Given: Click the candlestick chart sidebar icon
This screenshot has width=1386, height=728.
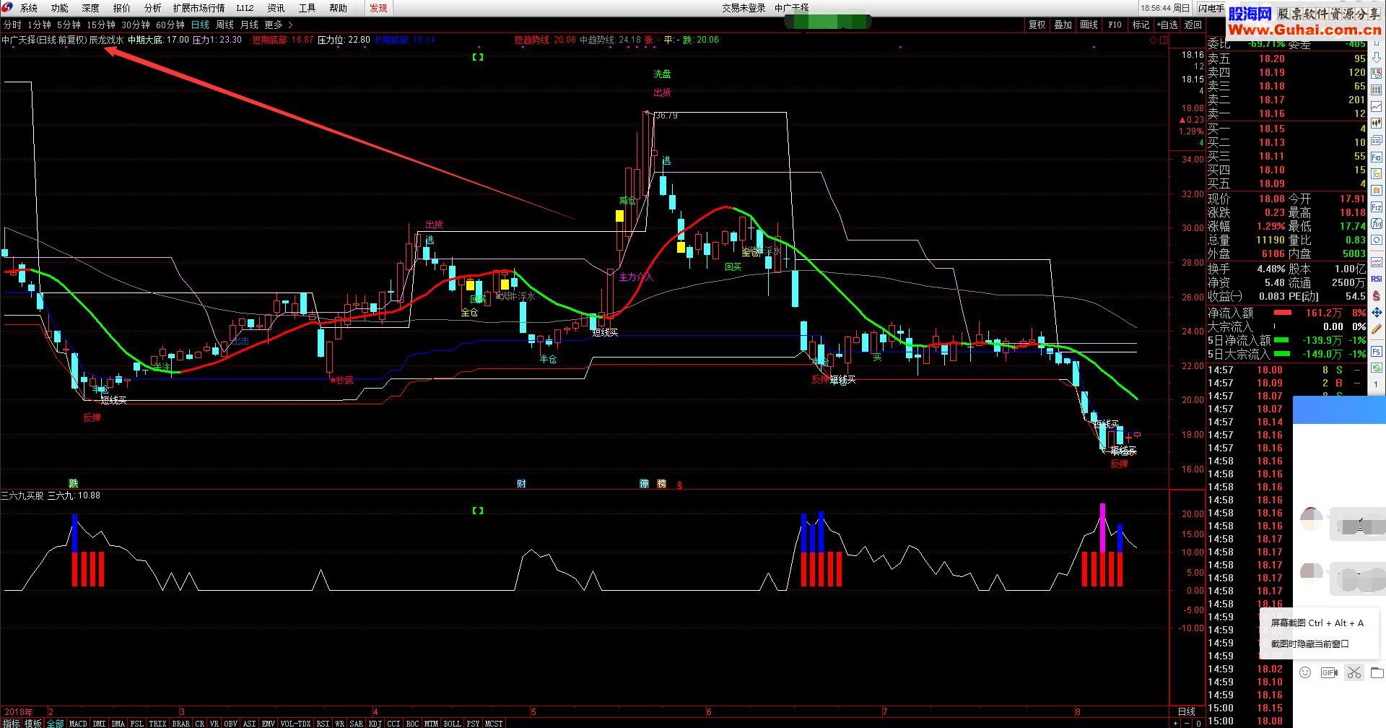Looking at the screenshot, I should click(1377, 123).
